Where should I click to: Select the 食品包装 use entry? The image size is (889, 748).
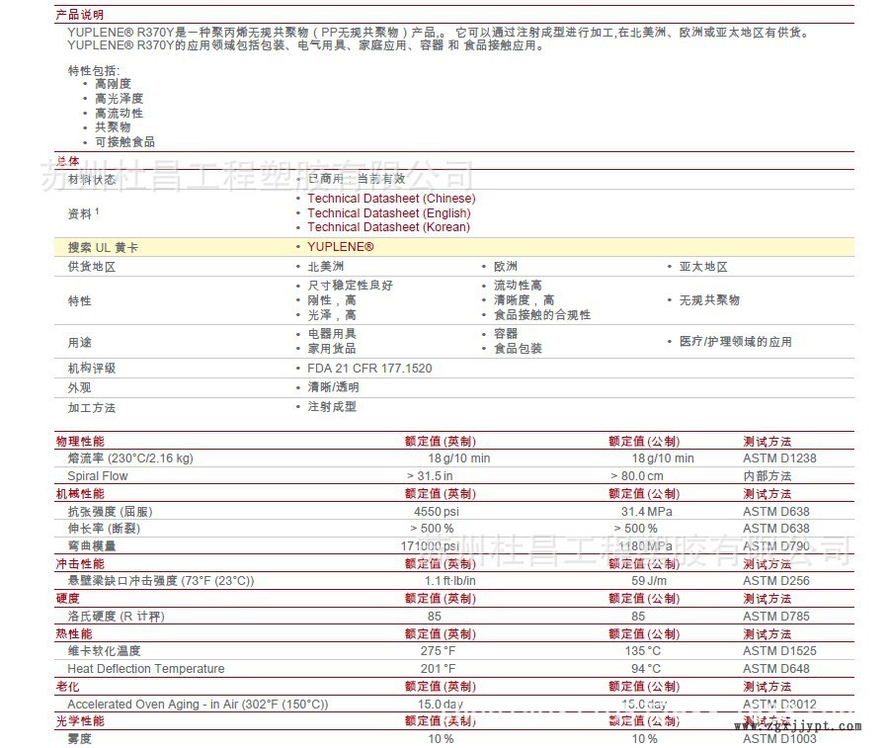point(517,348)
